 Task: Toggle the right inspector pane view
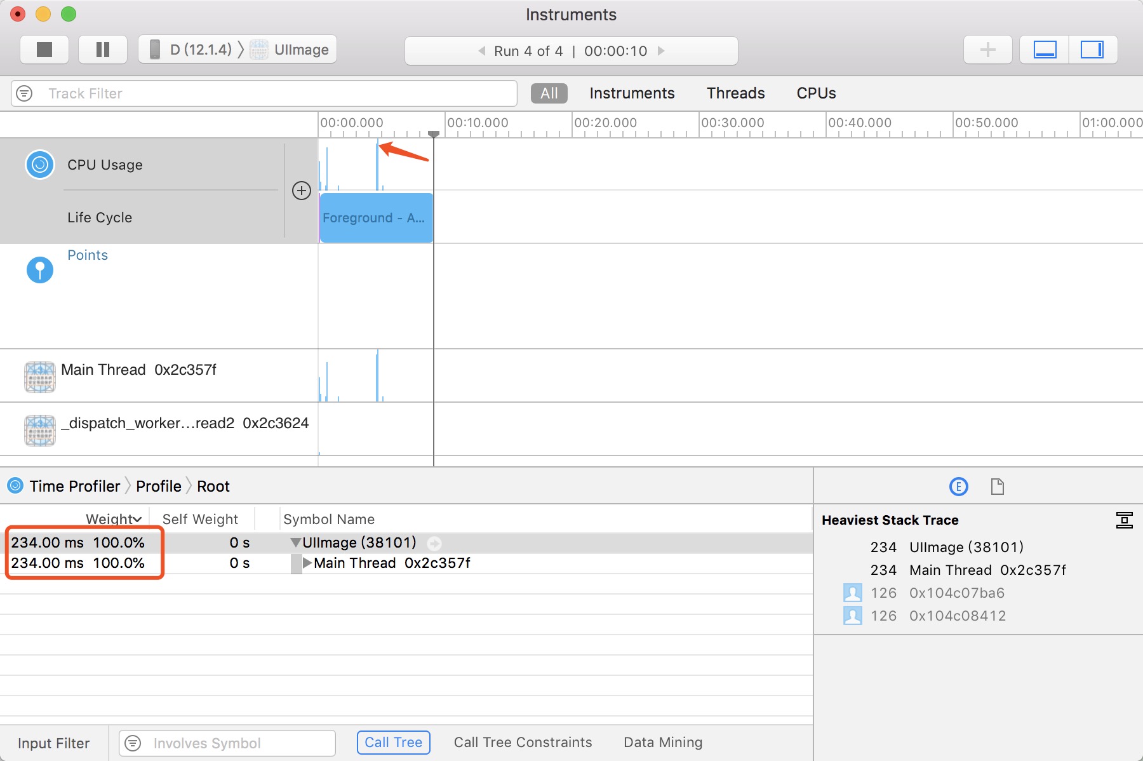click(1093, 50)
